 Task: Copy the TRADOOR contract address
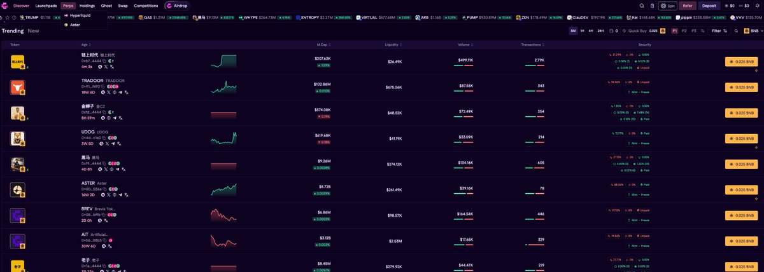103,86
